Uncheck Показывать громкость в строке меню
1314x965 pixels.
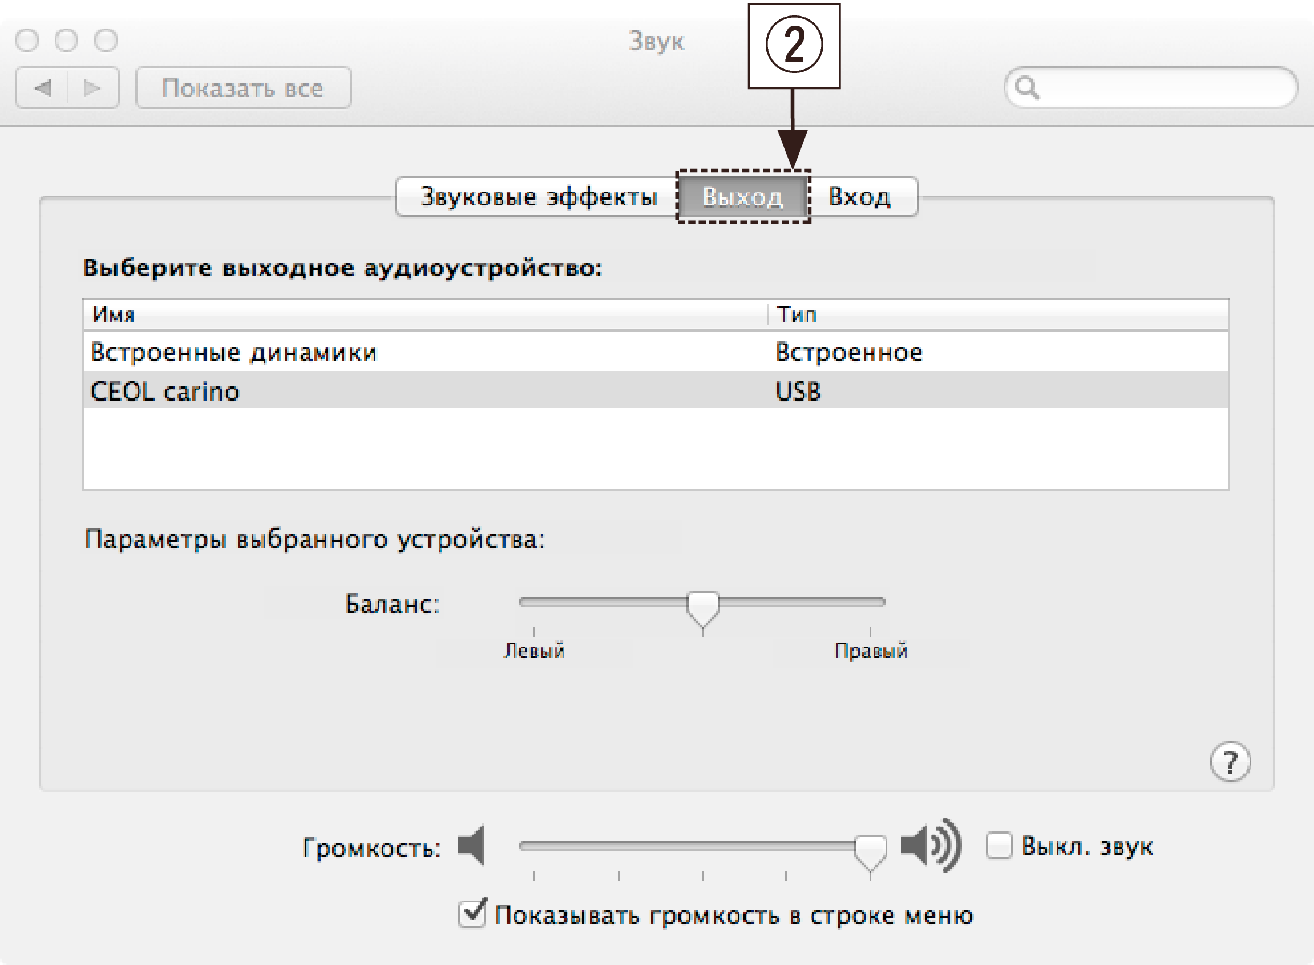click(x=472, y=914)
